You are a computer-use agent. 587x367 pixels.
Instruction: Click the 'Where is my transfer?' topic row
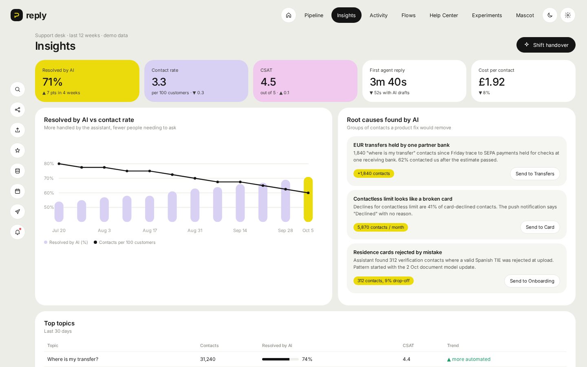tap(305, 359)
